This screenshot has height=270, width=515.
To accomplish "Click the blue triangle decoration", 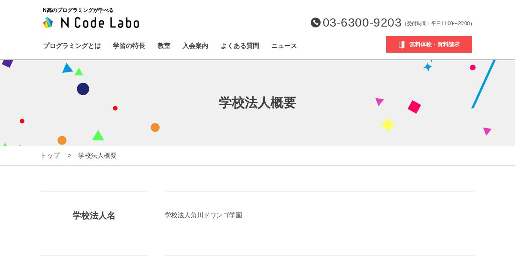I will click(x=67, y=68).
